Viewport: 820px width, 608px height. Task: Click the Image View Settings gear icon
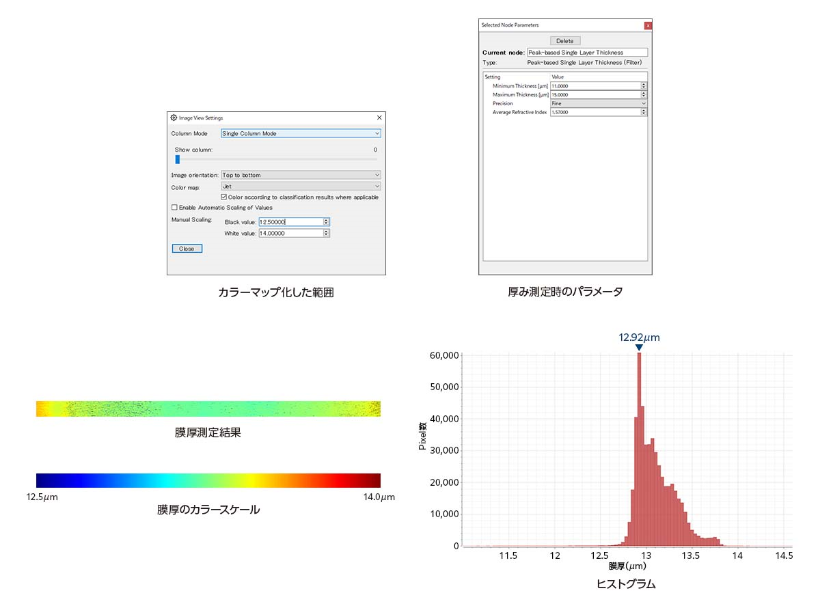pos(174,118)
